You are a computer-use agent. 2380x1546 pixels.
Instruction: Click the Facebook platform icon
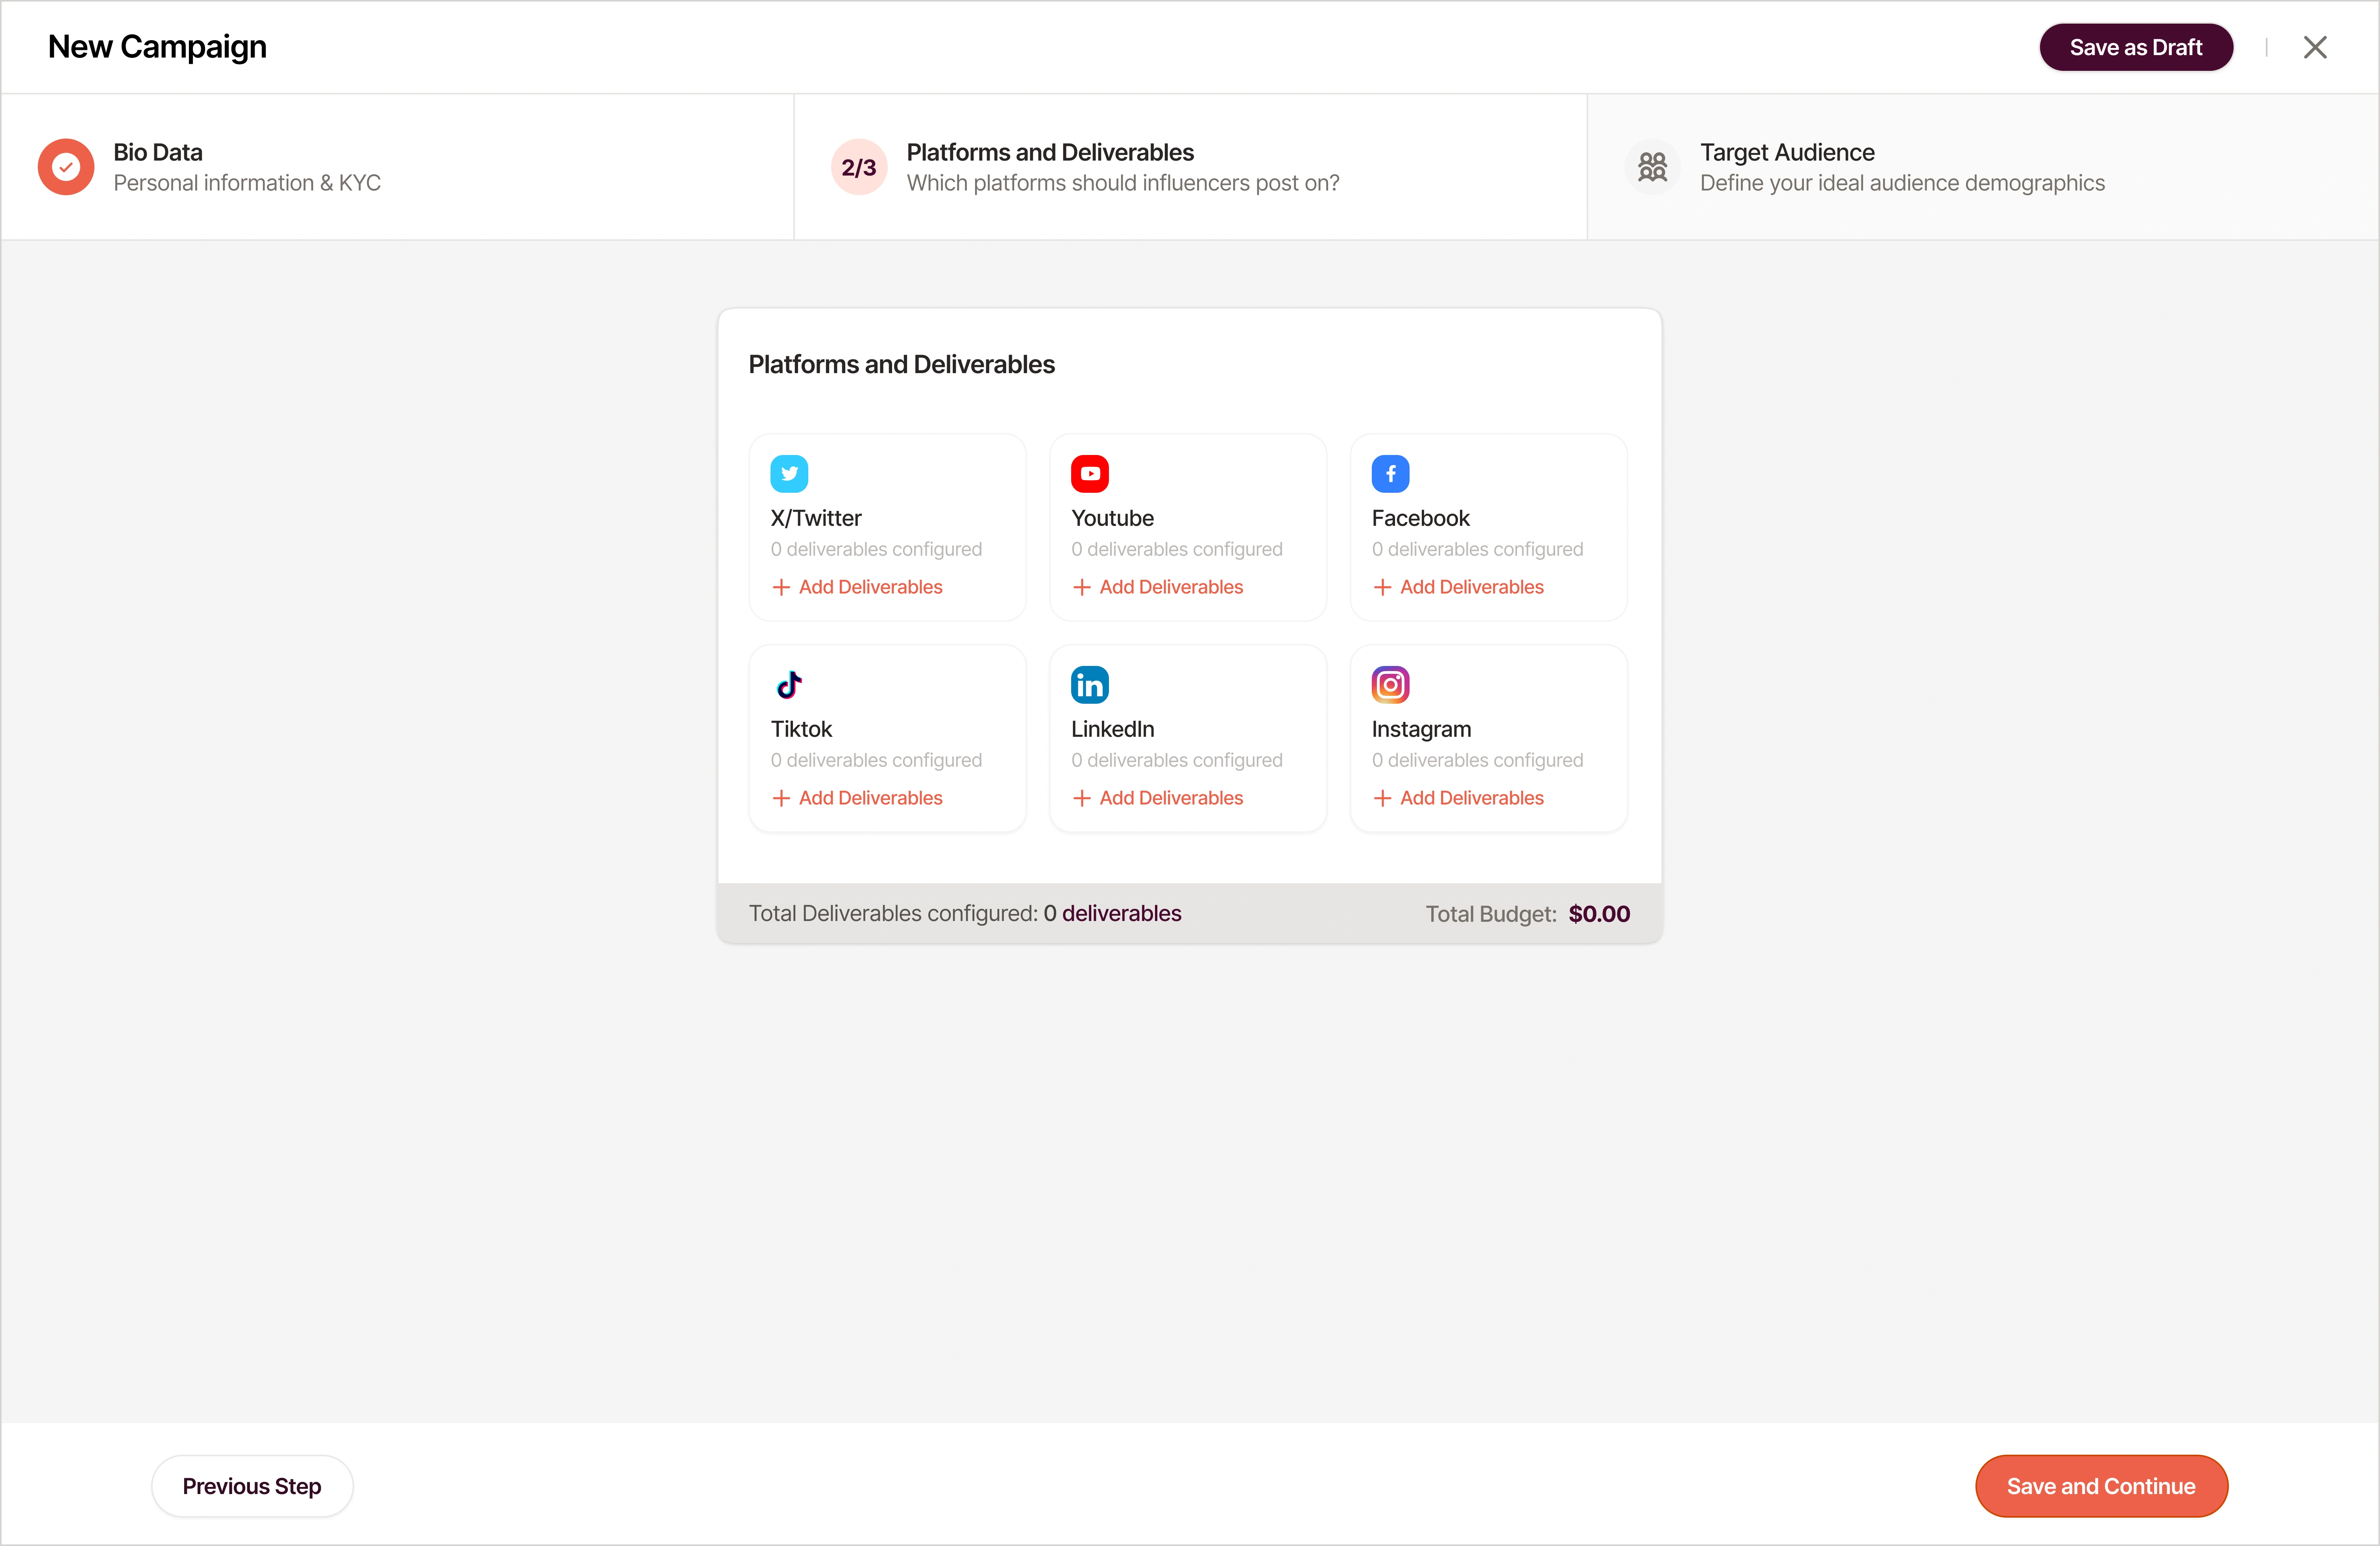click(1390, 474)
